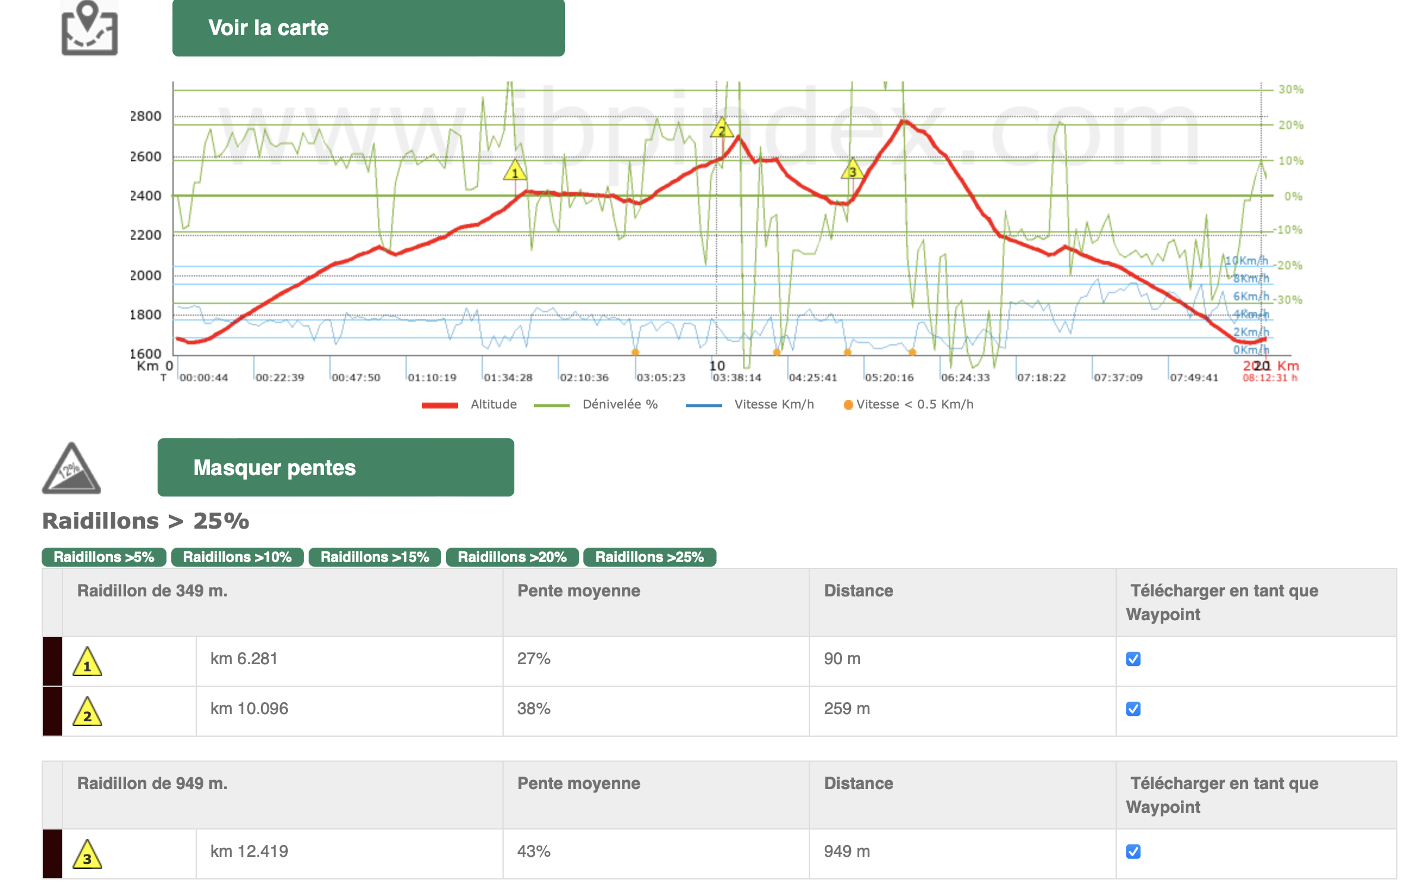The width and height of the screenshot is (1420, 886).
Task: Click waypoint 3 marker on chart
Action: tap(853, 170)
